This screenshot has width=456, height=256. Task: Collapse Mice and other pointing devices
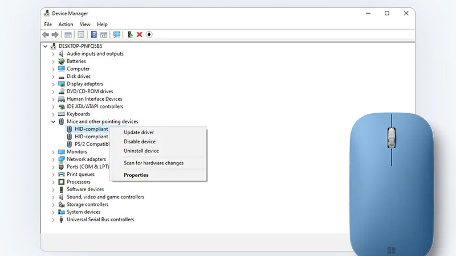tap(54, 122)
